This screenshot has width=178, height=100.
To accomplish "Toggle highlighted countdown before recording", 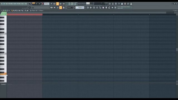I will [58, 4].
